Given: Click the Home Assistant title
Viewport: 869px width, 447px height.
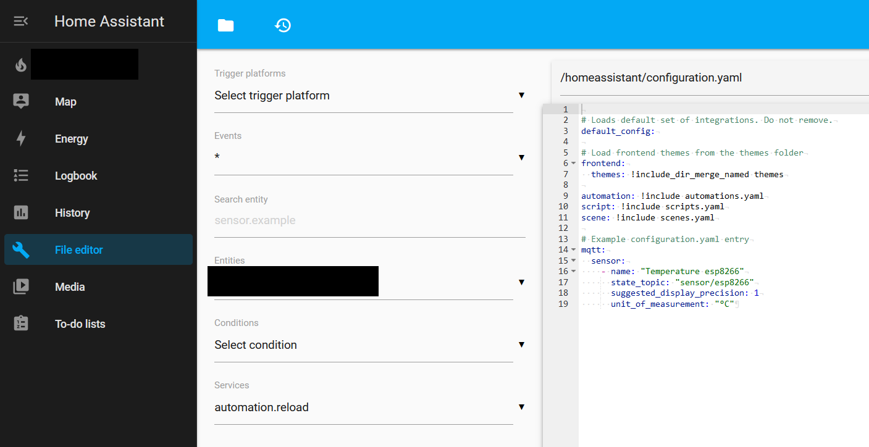Looking at the screenshot, I should 109,21.
